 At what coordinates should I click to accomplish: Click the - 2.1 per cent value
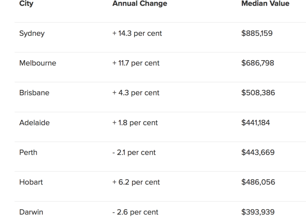tap(134, 153)
